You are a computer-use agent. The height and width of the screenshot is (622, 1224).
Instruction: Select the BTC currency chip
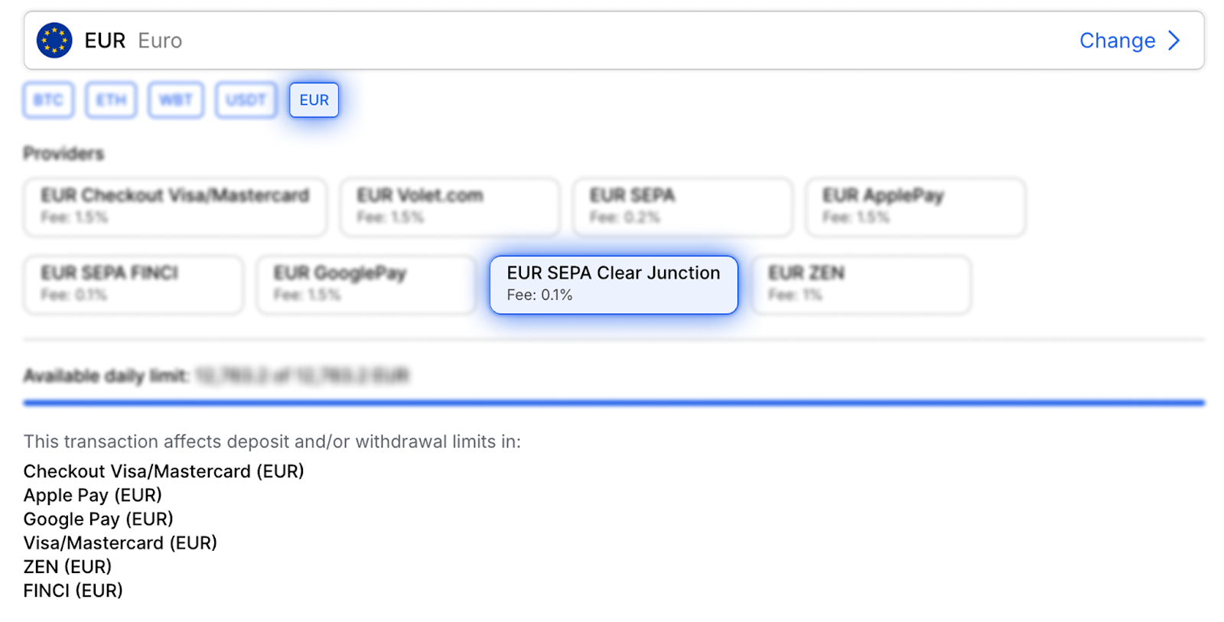point(48,100)
